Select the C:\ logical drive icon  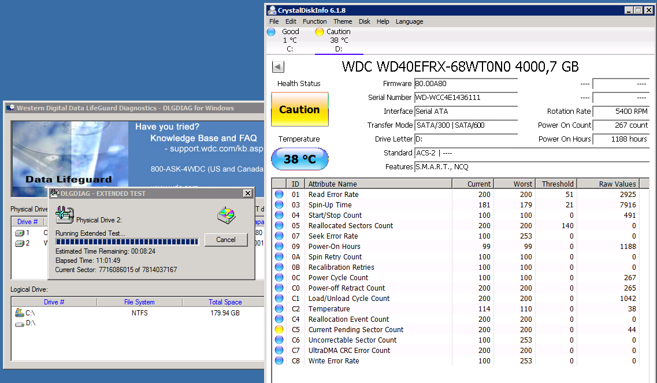click(19, 313)
